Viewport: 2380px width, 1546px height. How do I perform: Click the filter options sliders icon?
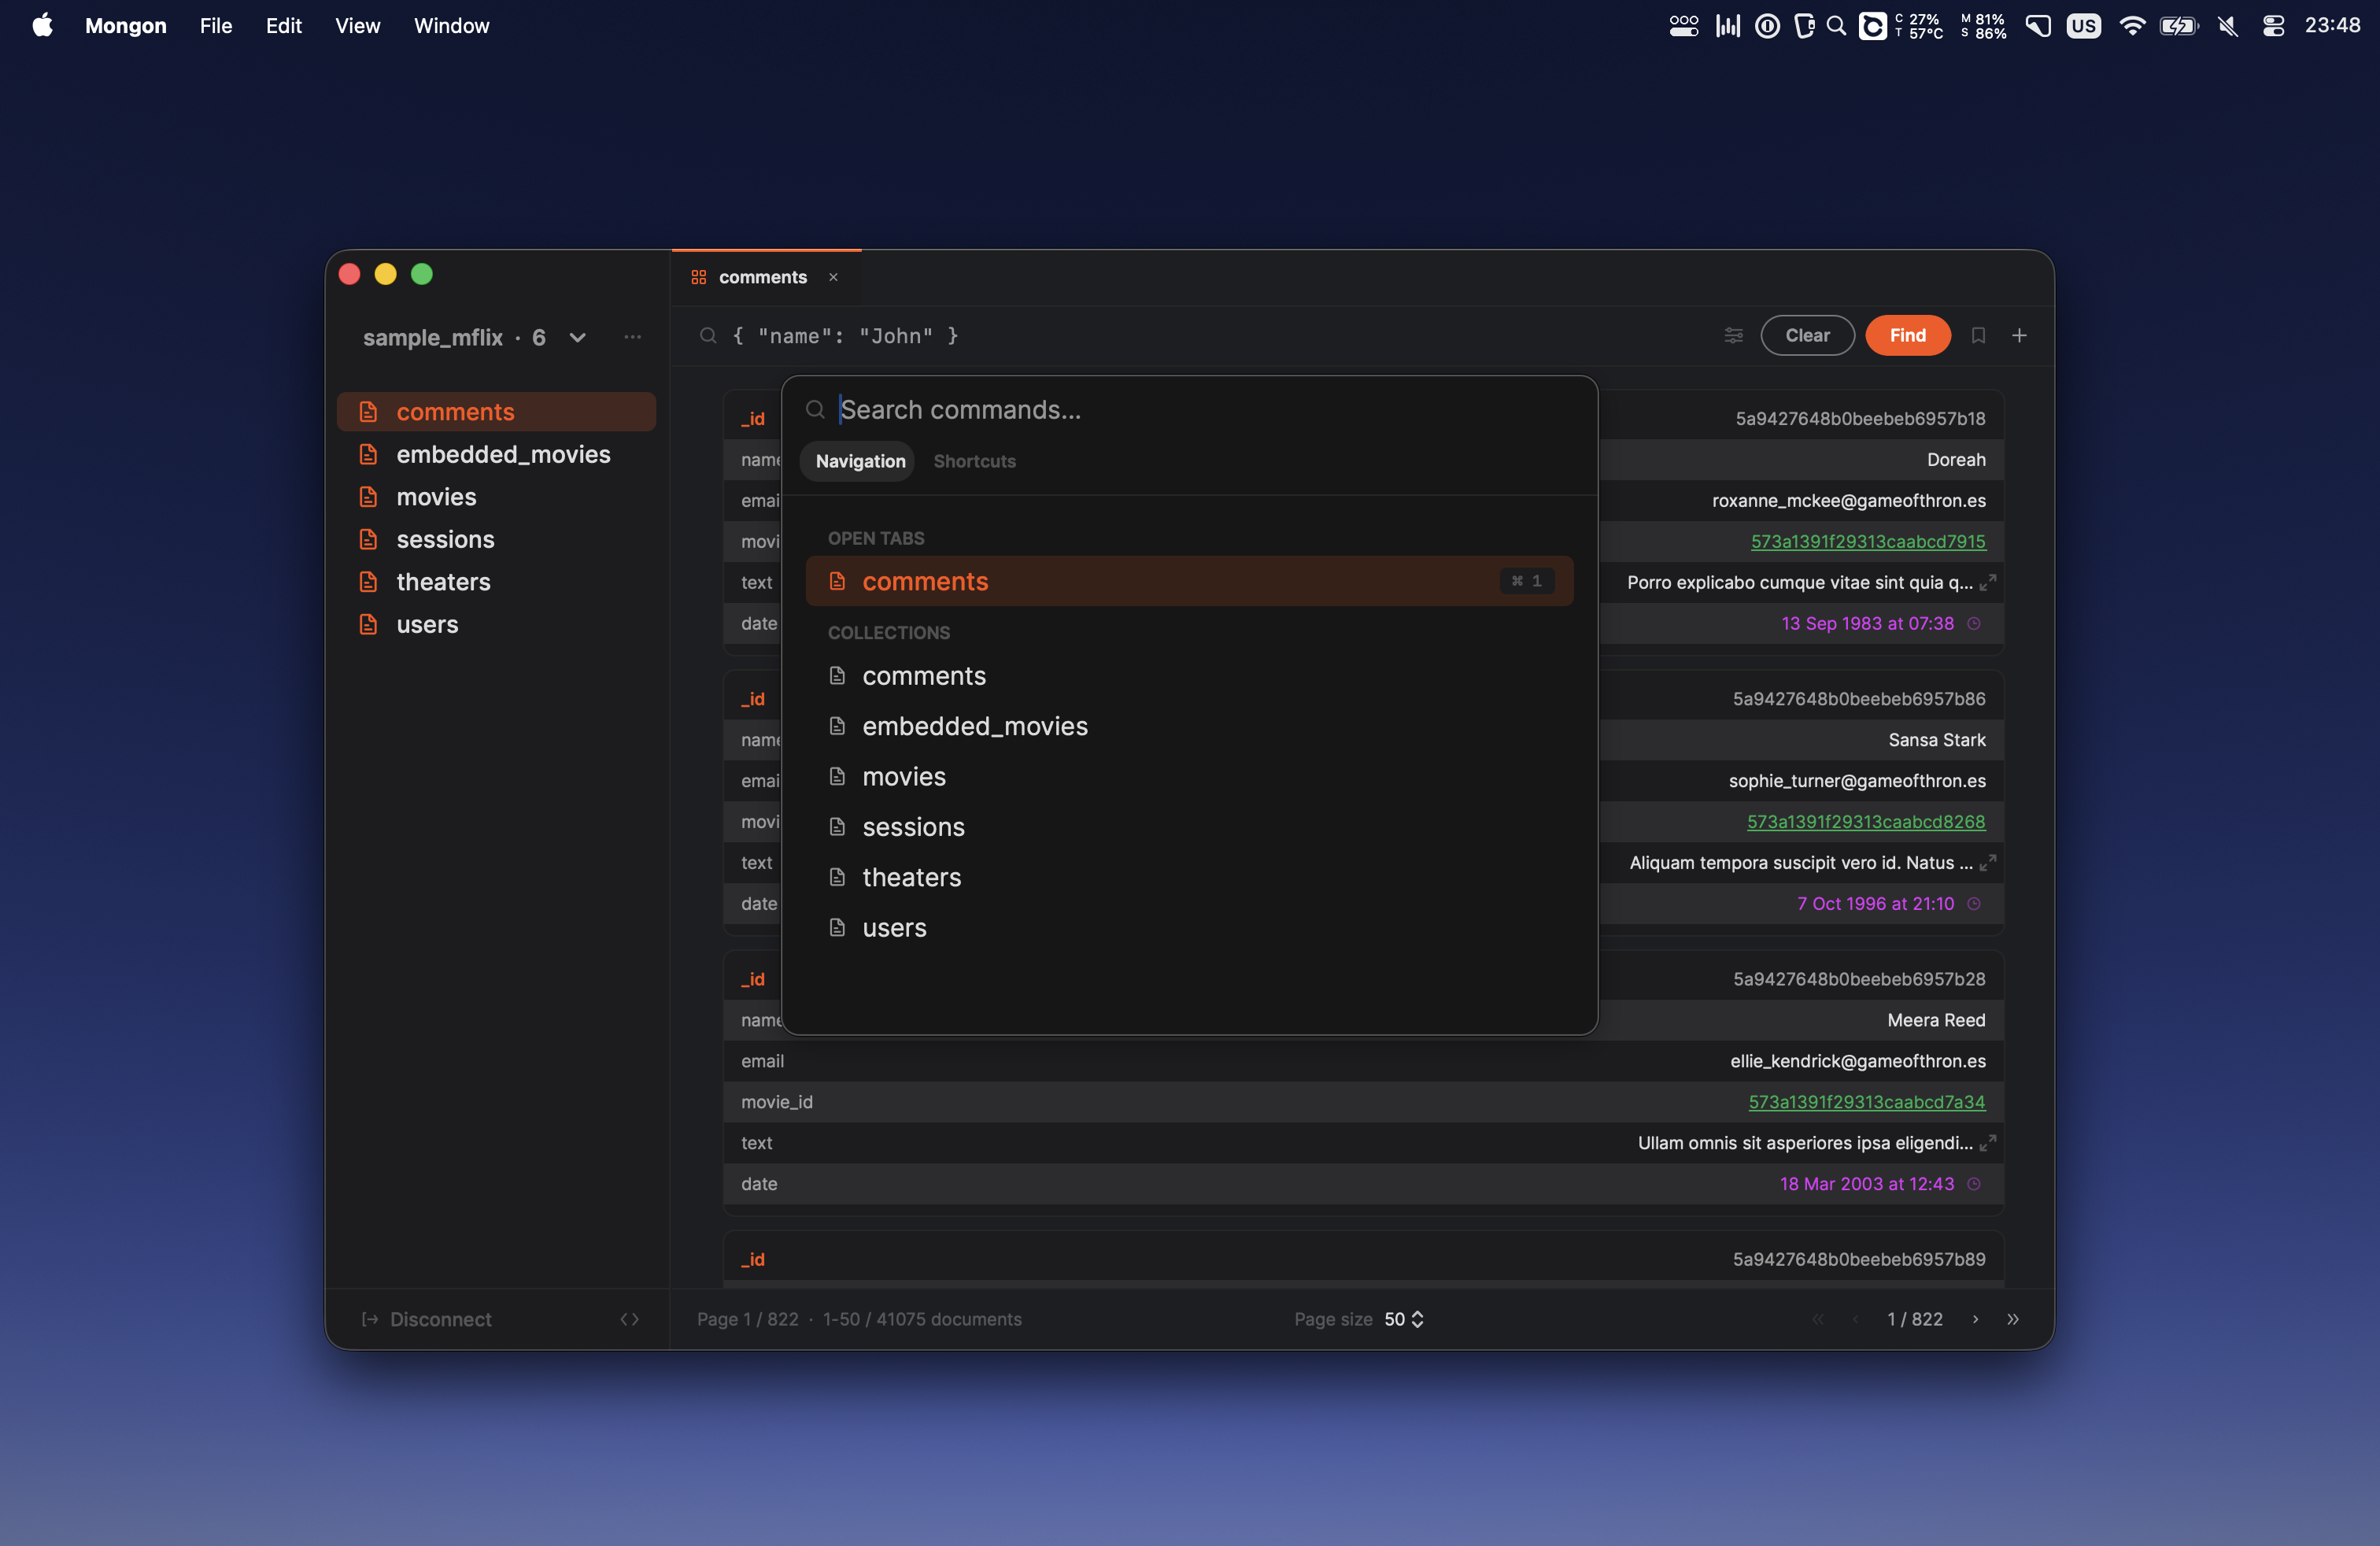[1733, 336]
